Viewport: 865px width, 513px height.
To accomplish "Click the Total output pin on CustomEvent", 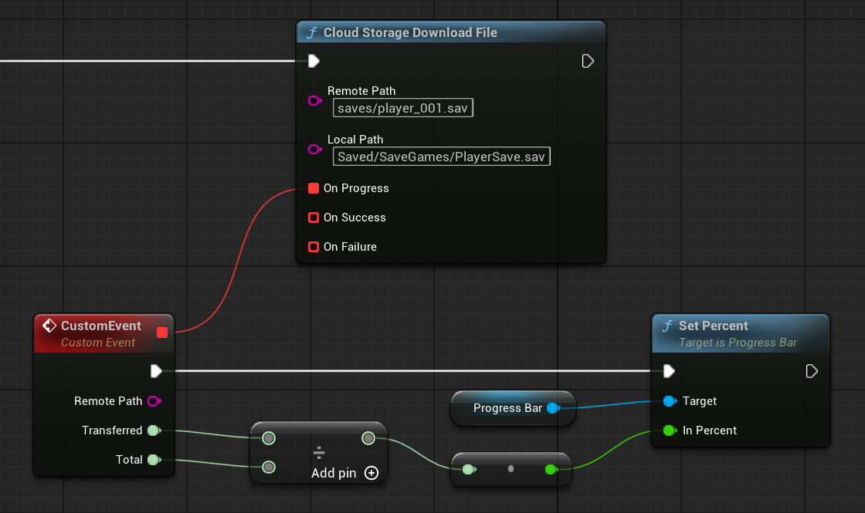I will pyautogui.click(x=153, y=460).
